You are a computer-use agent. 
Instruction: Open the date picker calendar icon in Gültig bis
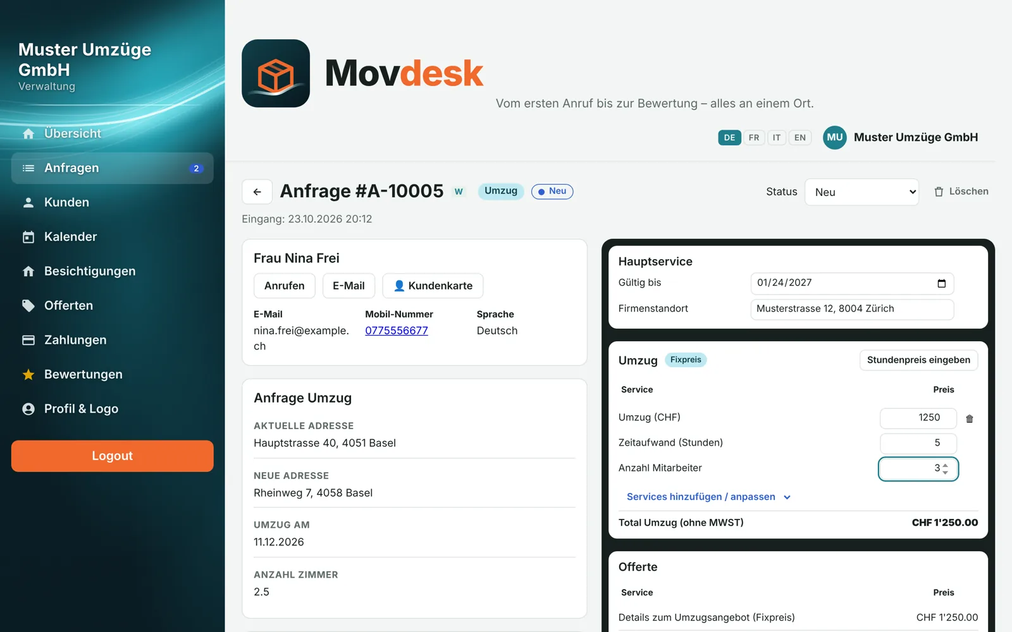tap(941, 283)
